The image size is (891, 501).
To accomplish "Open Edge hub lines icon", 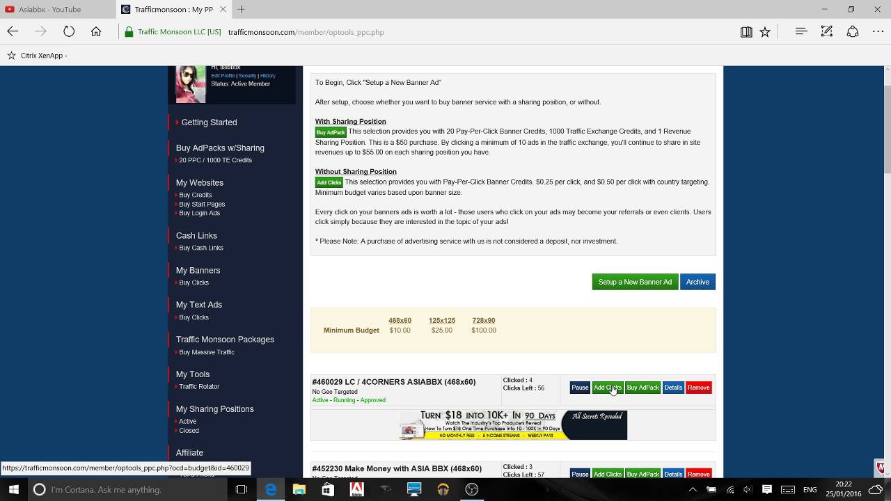I will click(801, 31).
